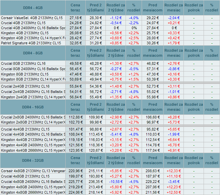
Task: Click Crucial 4x4GB 2400MHz CL16 Ballistix name
Action: coord(33,134)
